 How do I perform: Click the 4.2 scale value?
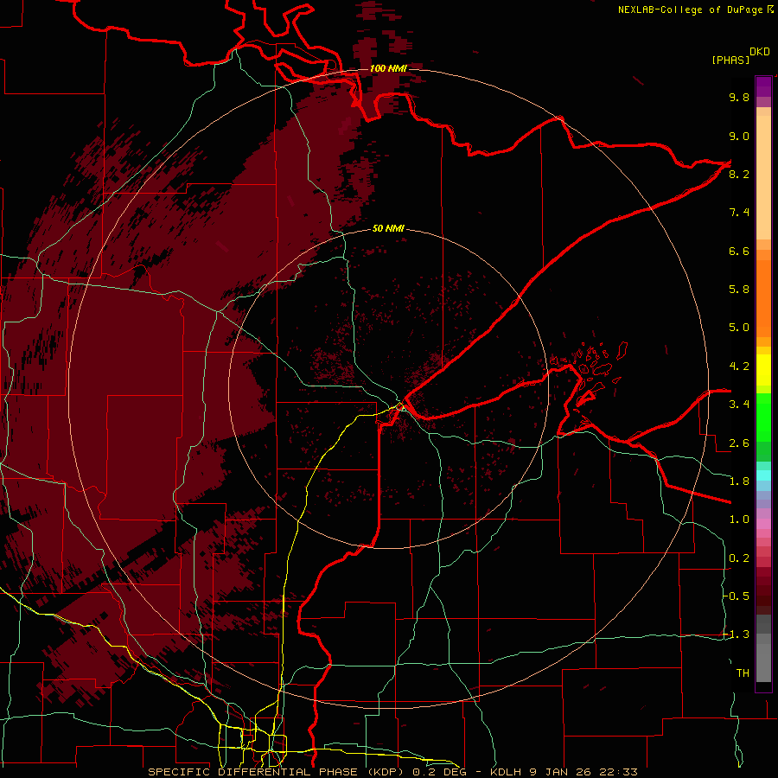point(739,367)
